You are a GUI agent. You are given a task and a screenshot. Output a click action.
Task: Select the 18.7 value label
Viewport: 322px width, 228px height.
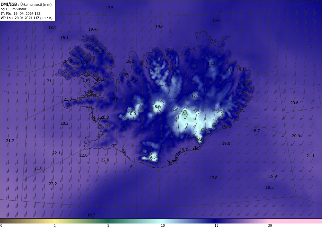click(256, 131)
